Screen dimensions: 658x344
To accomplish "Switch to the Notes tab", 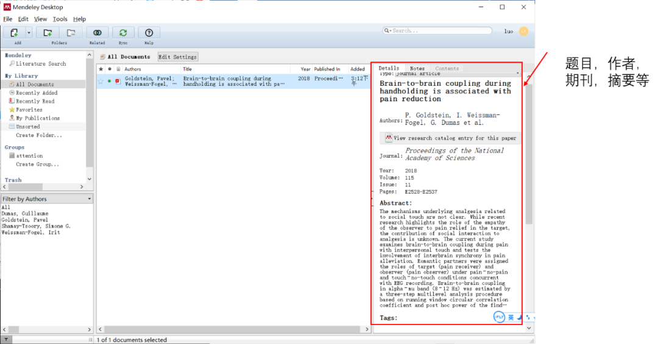I will tap(417, 68).
